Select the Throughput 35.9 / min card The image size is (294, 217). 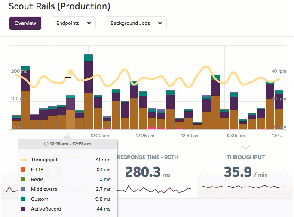[x=245, y=172]
